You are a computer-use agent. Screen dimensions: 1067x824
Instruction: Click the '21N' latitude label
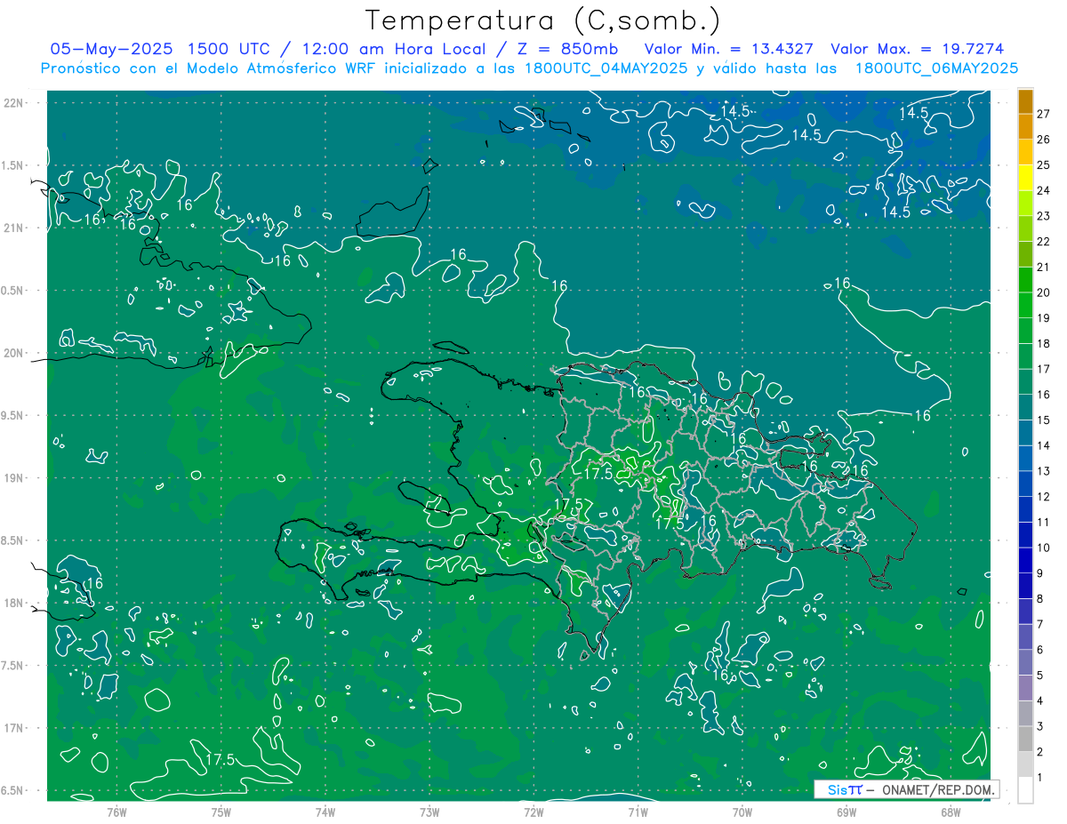click(x=14, y=228)
